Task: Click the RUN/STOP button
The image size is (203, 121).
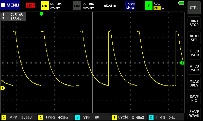Action: pyautogui.click(x=194, y=23)
